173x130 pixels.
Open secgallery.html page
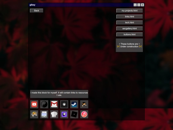129,29
